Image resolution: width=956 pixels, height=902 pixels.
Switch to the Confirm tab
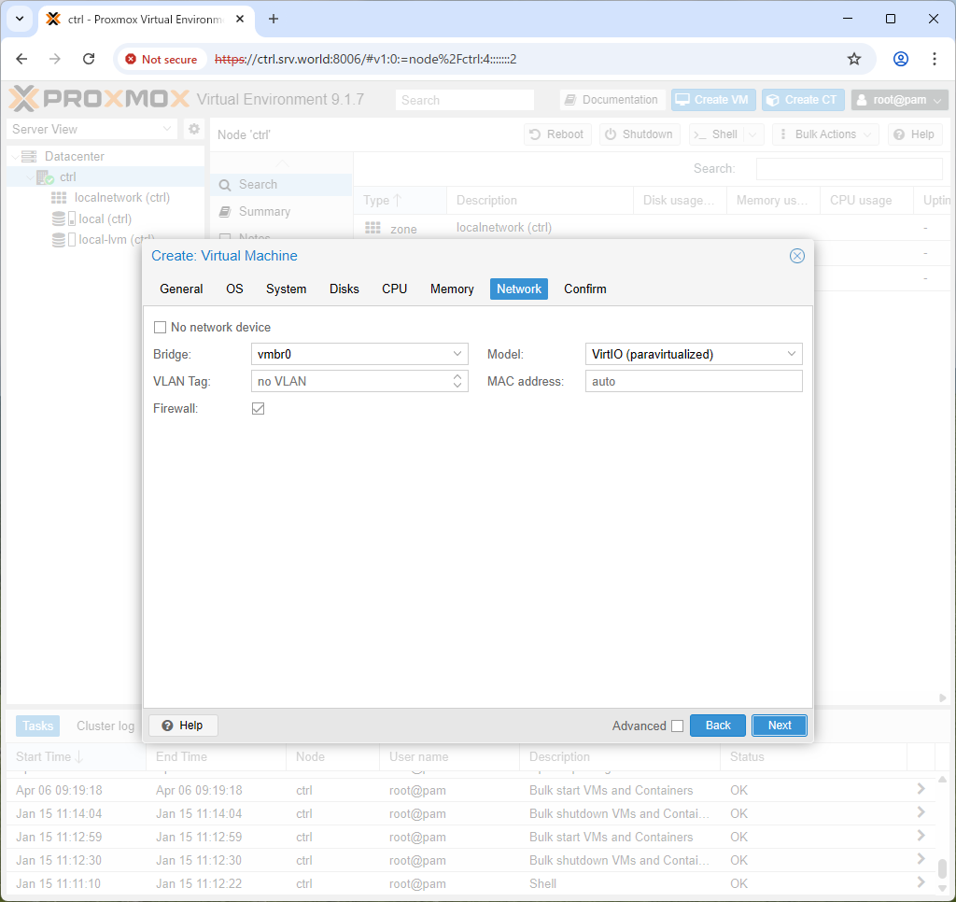584,289
